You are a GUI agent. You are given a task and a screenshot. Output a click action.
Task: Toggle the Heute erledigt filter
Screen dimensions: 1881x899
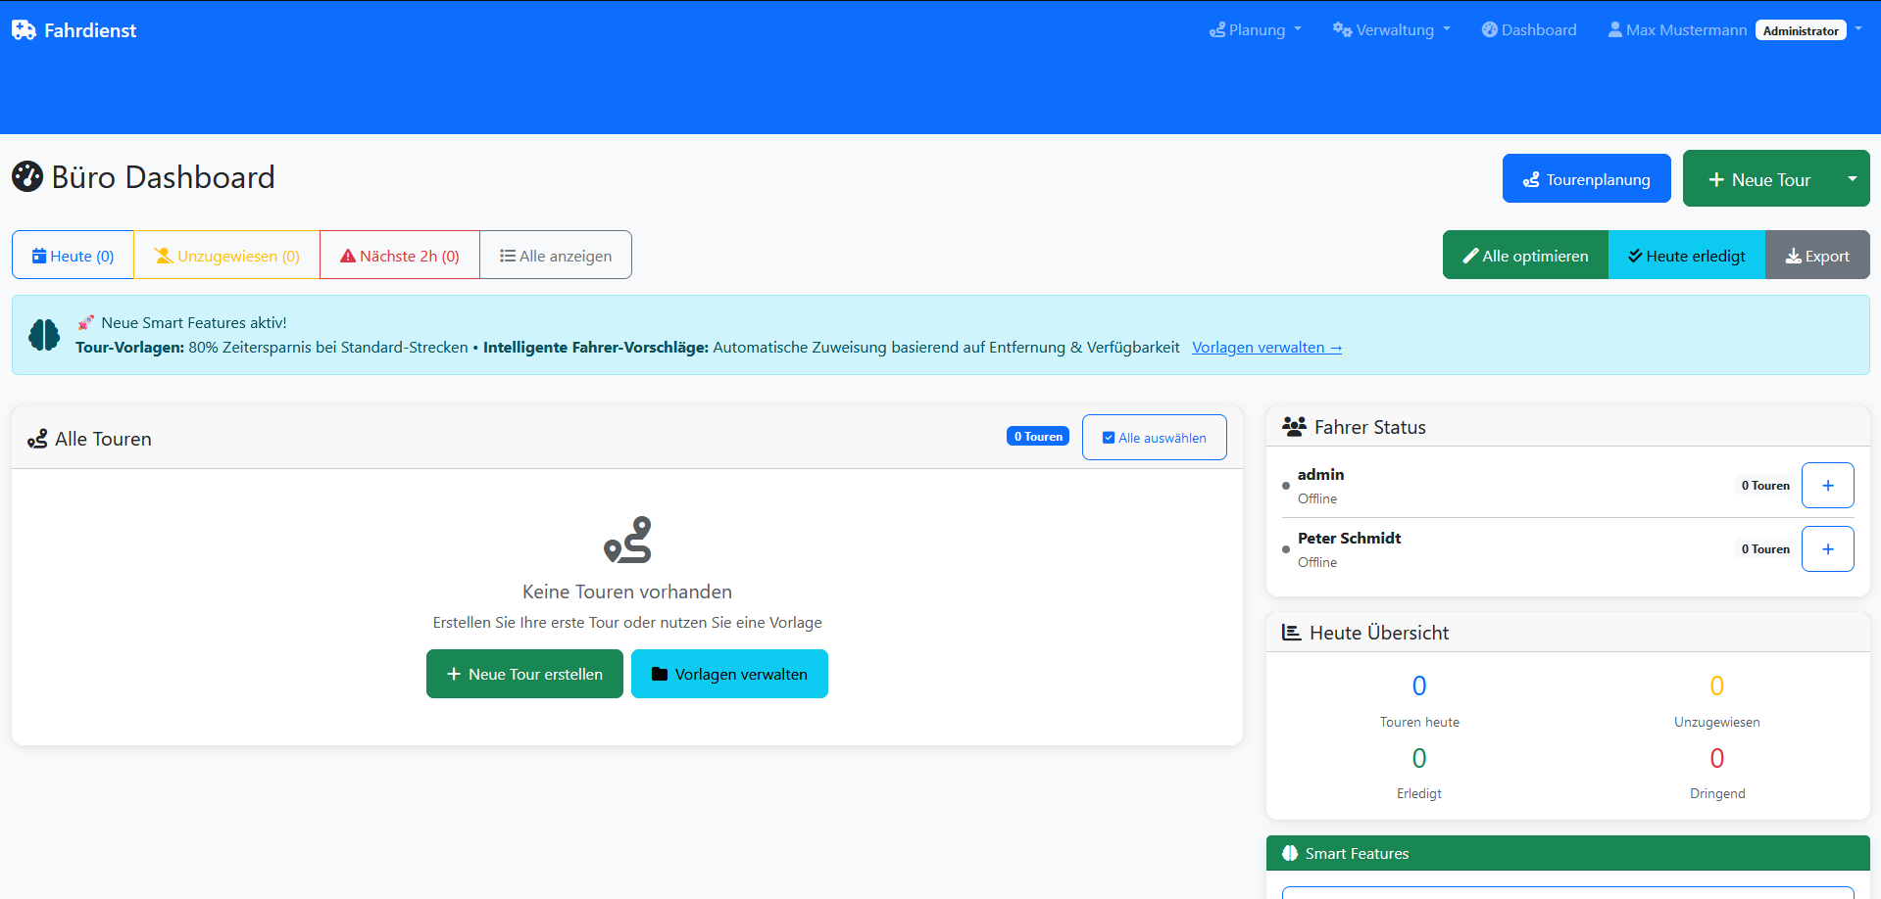1686,255
